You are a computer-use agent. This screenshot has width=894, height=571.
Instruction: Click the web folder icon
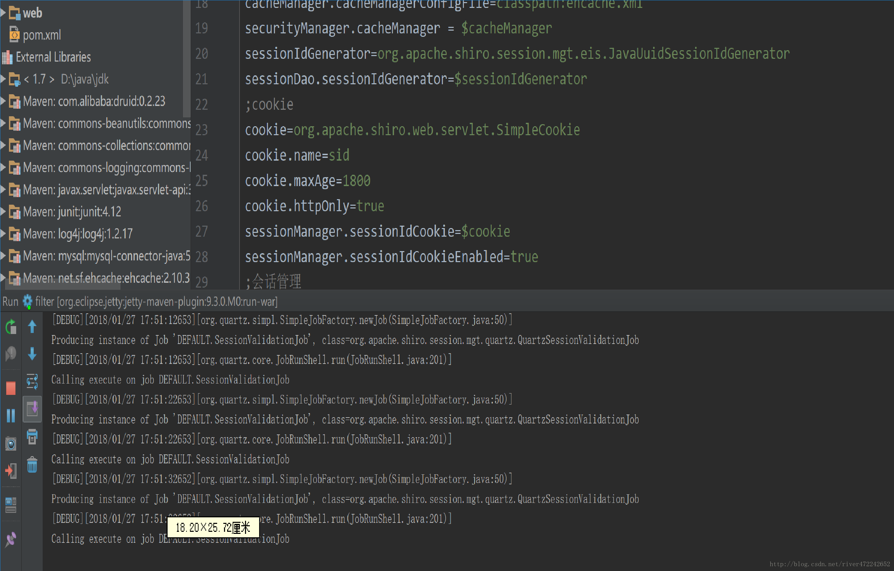(x=14, y=13)
